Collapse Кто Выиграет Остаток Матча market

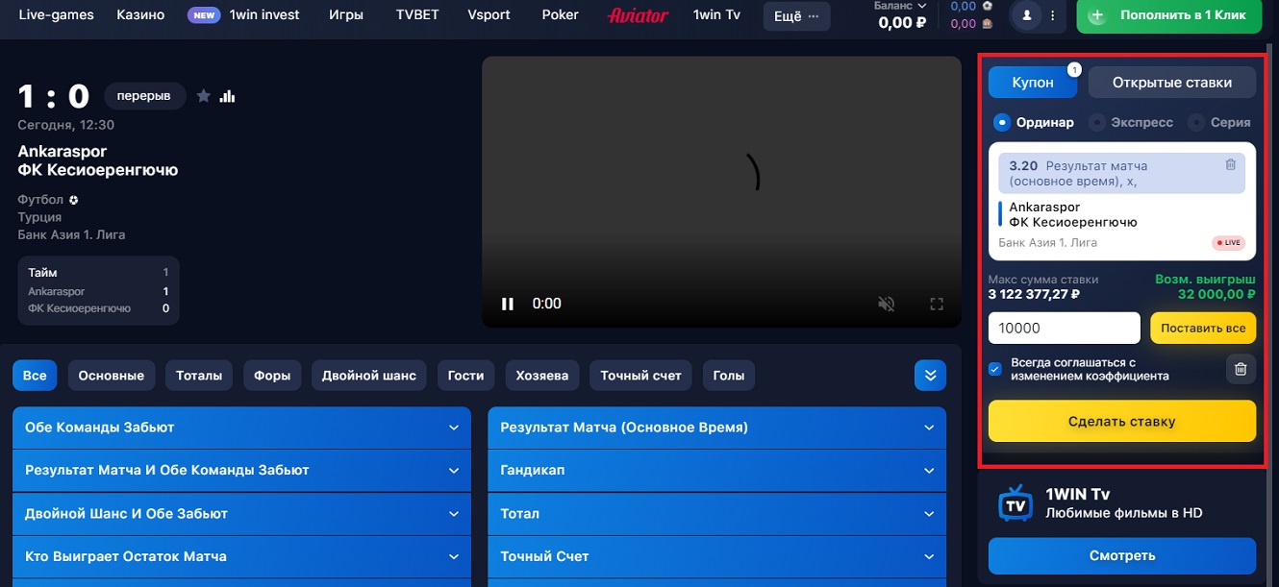[241, 557]
